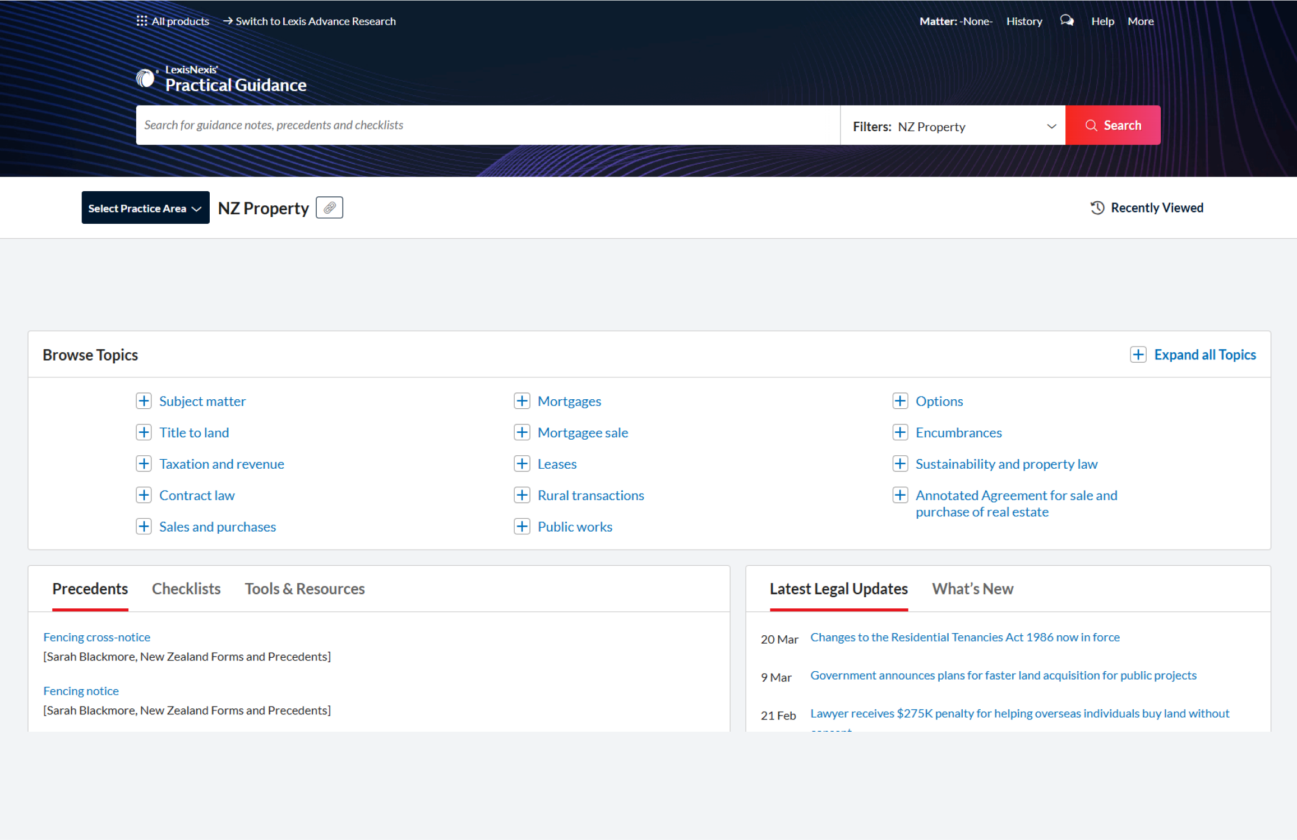
Task: Open the Fencing notice precedent
Action: coord(81,691)
